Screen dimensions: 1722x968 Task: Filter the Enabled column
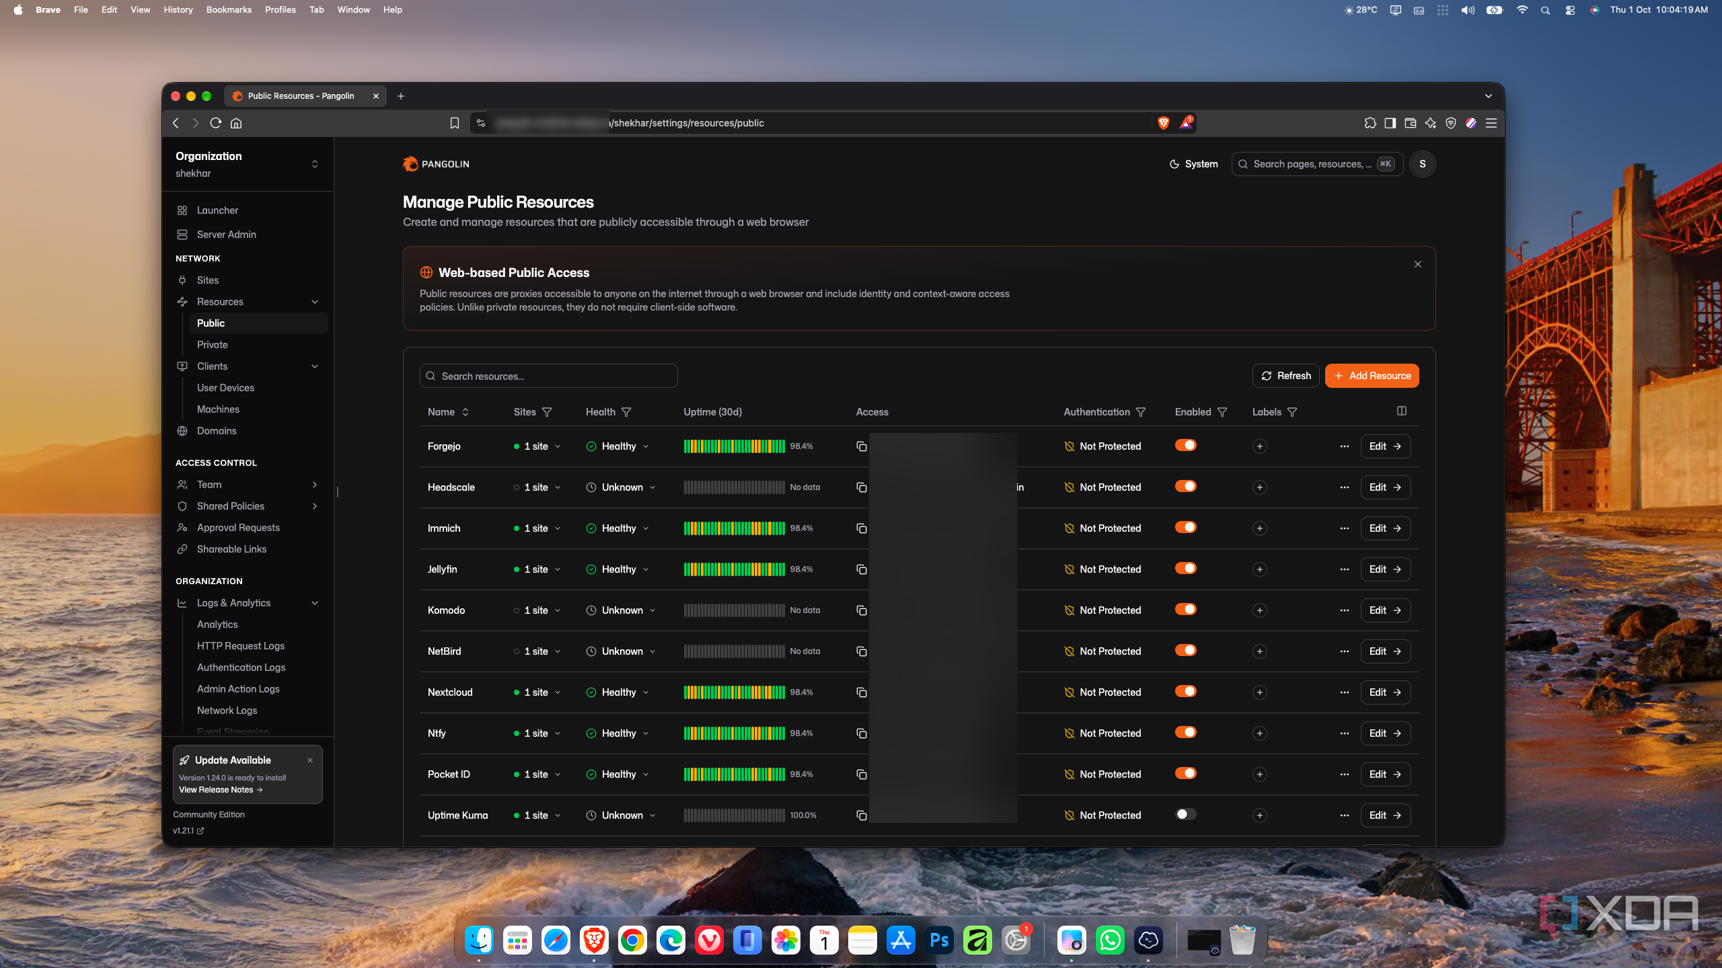click(x=1222, y=412)
